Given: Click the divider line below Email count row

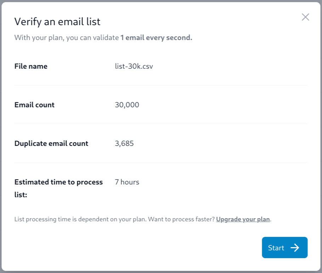Looking at the screenshot, I should (x=161, y=124).
